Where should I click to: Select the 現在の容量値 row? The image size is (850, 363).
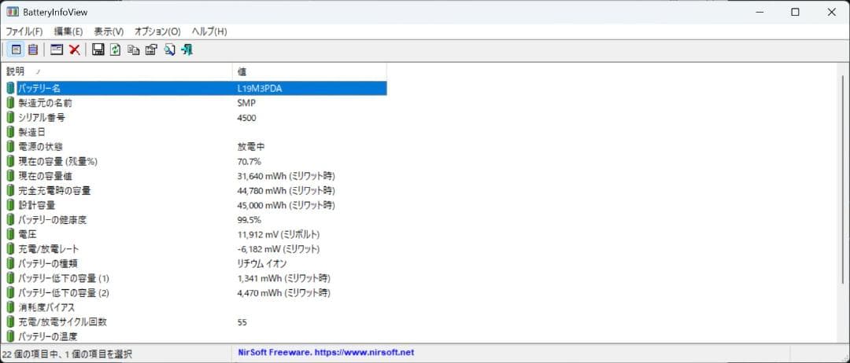[x=195, y=176]
